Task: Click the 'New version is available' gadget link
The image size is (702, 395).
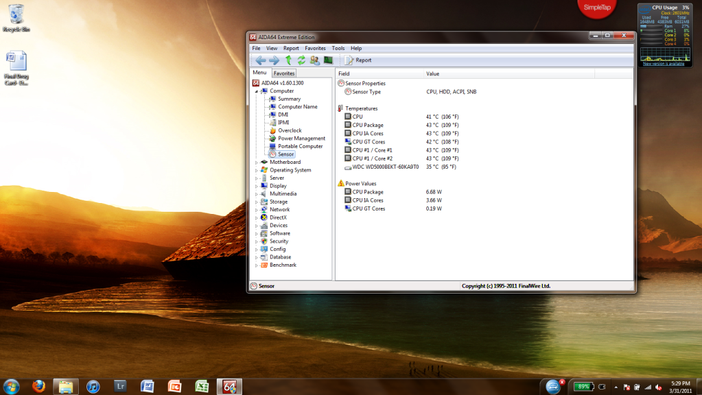Action: [664, 64]
